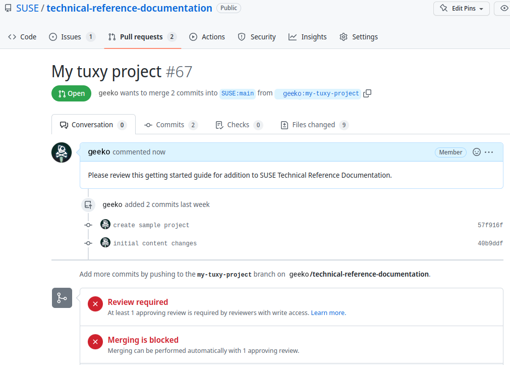
Task: Click the Learn more link
Action: coord(328,313)
